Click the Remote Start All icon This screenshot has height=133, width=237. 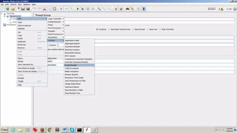[x=99, y=9]
